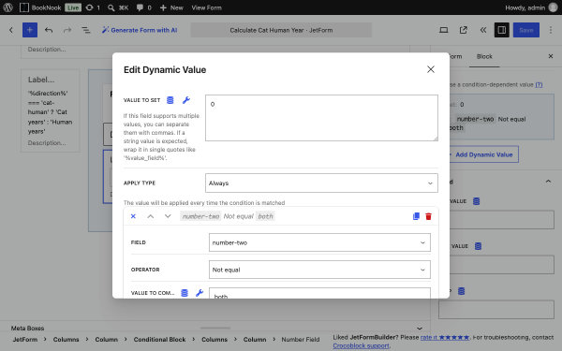The height and width of the screenshot is (351, 562).
Task: Open the WordPress logo menu
Action: coord(7,7)
